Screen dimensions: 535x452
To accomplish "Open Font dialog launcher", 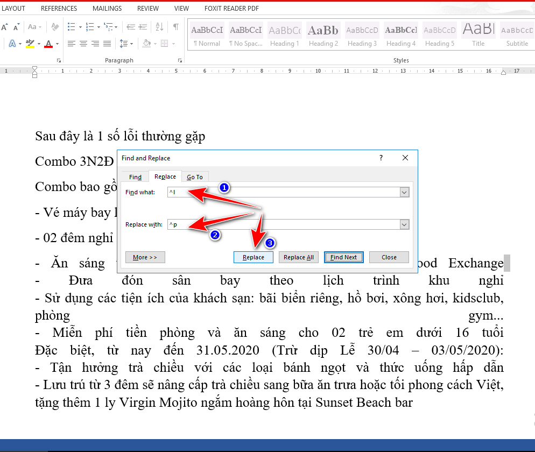I will (59, 60).
